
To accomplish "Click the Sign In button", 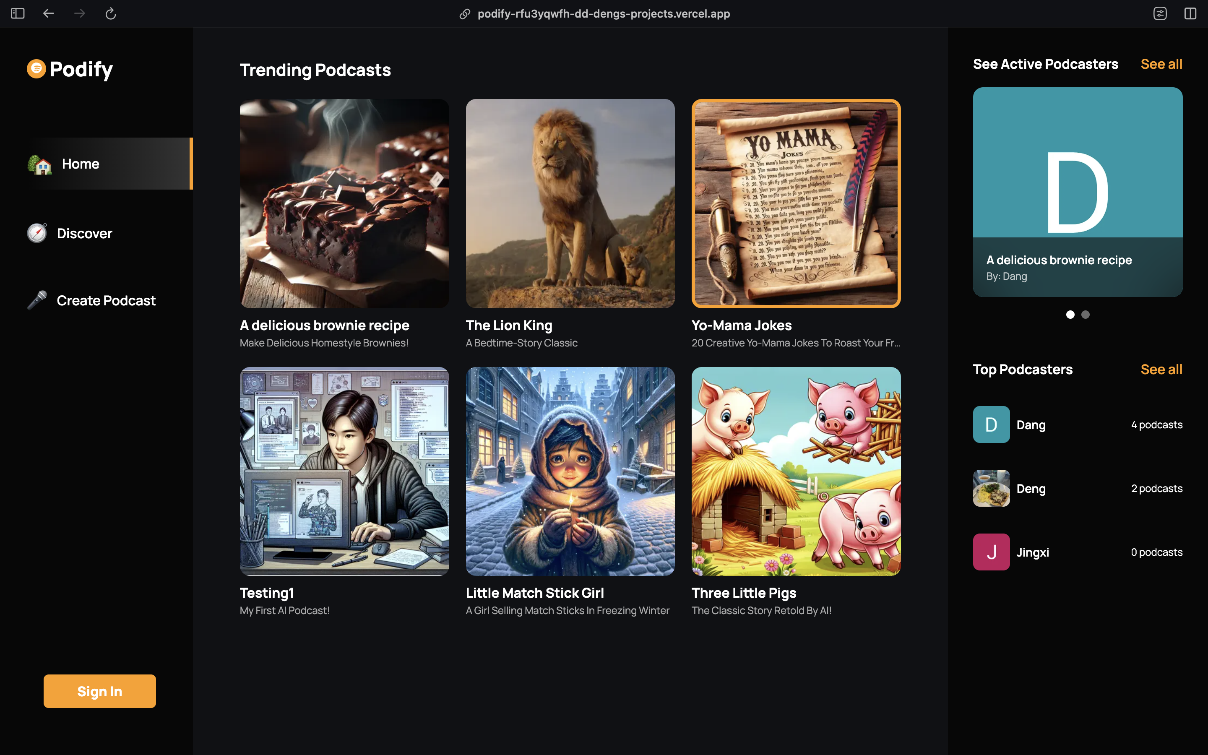I will pos(99,692).
